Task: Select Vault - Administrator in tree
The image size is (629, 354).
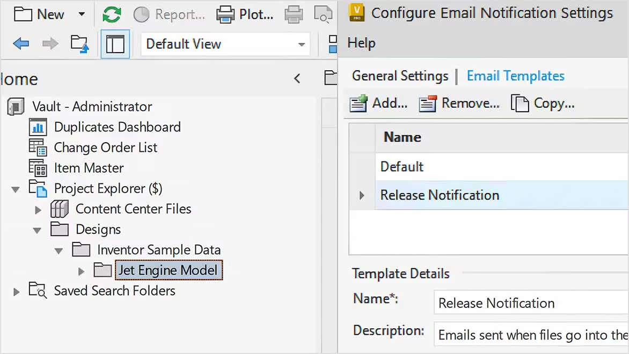Action: click(x=92, y=107)
